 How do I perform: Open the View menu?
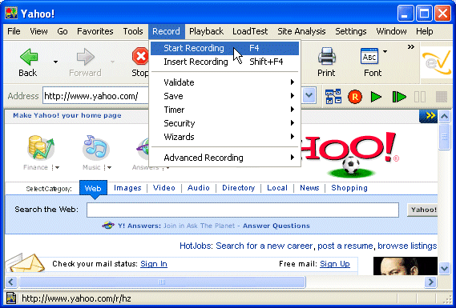coord(38,31)
